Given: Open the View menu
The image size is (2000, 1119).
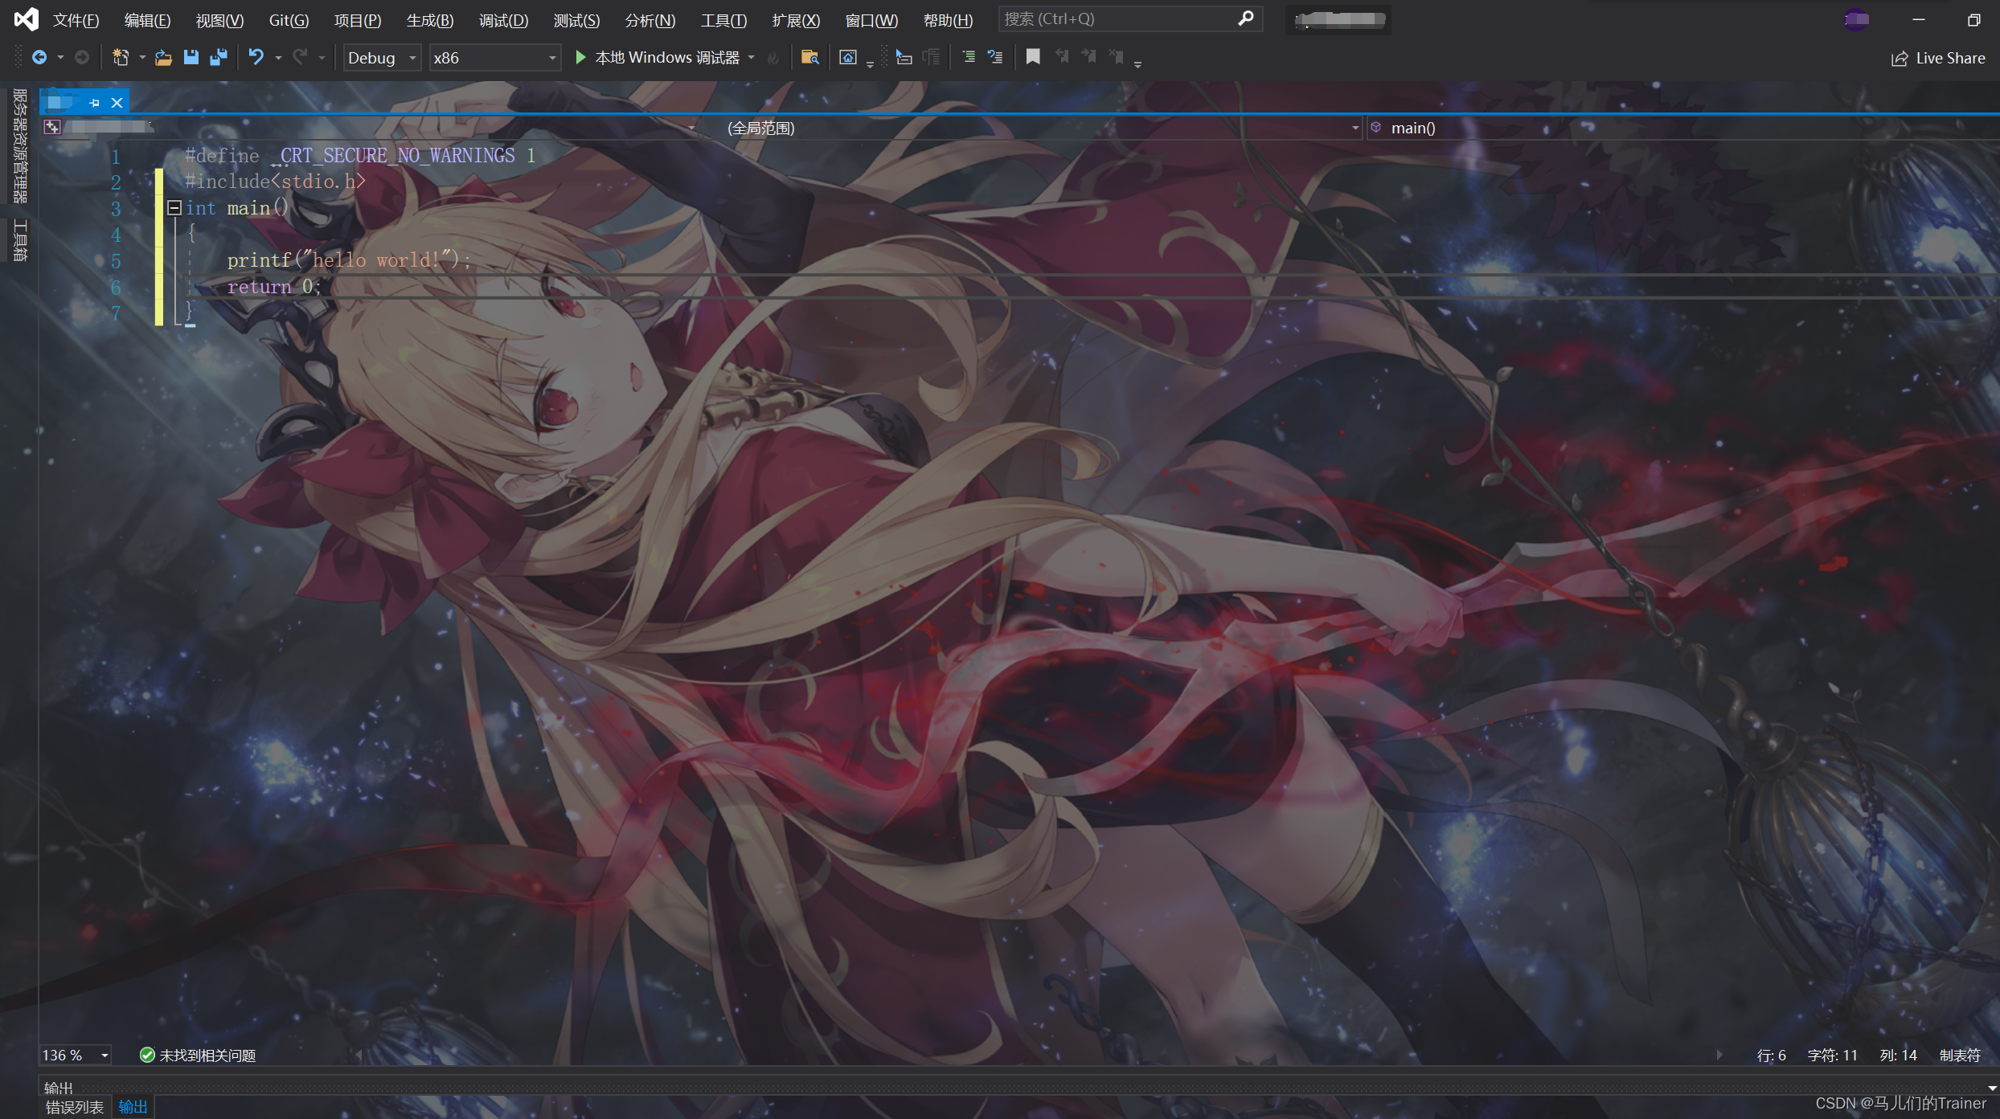Looking at the screenshot, I should pos(219,20).
